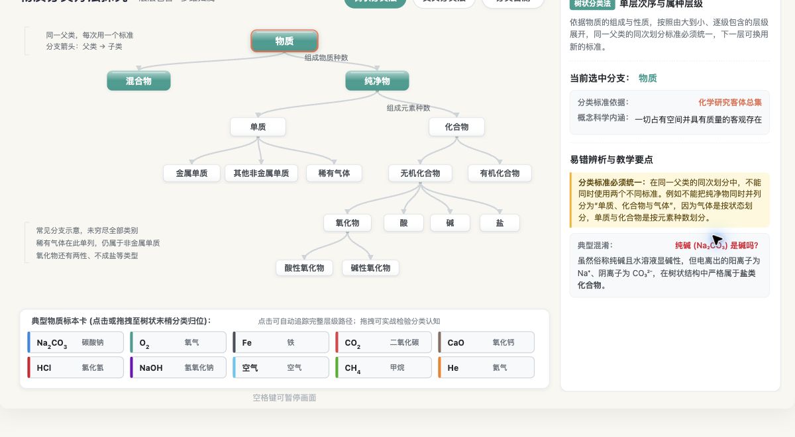This screenshot has height=437, width=795.
Task: Click the 化学研究客体总集 value
Action: click(x=730, y=103)
